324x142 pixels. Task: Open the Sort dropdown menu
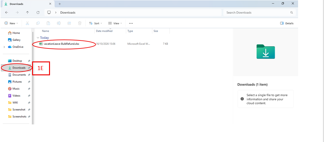point(95,23)
